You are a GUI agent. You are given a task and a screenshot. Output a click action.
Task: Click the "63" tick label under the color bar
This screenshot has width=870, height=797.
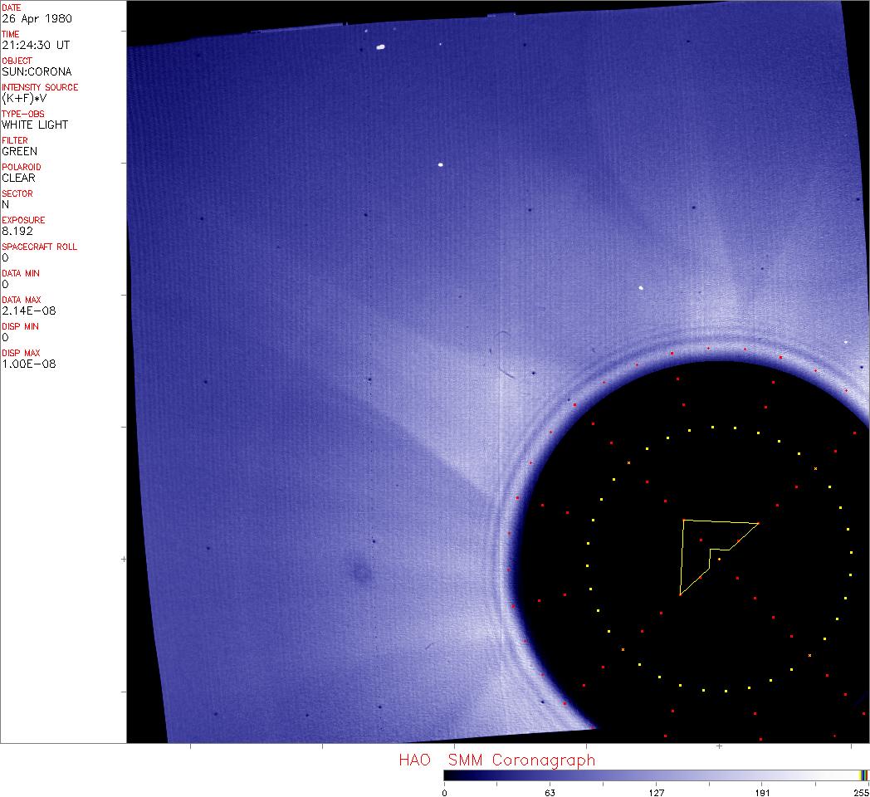(x=550, y=792)
